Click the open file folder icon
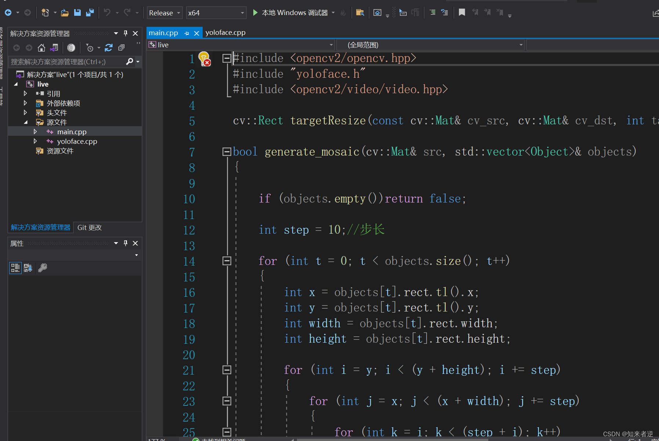 [x=65, y=13]
